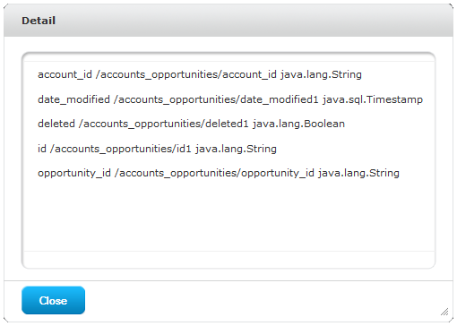Click the /accounts_opportunities/account_id path
The height and width of the screenshot is (326, 457).
tap(186, 74)
